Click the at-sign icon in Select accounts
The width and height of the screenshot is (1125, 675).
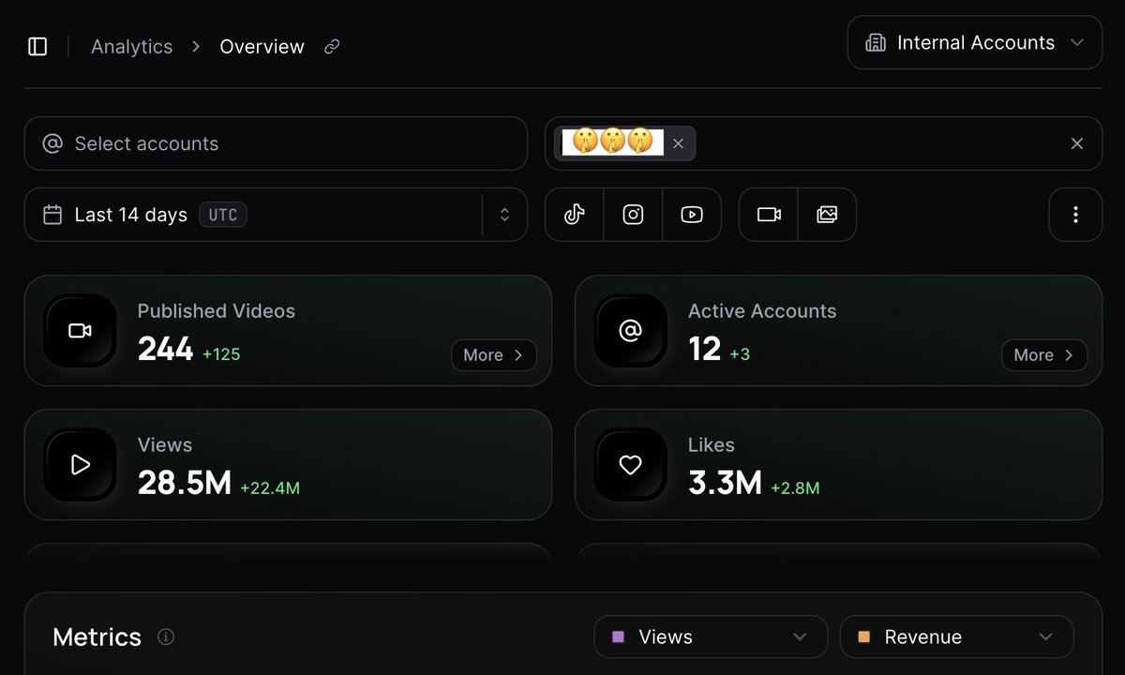click(52, 143)
